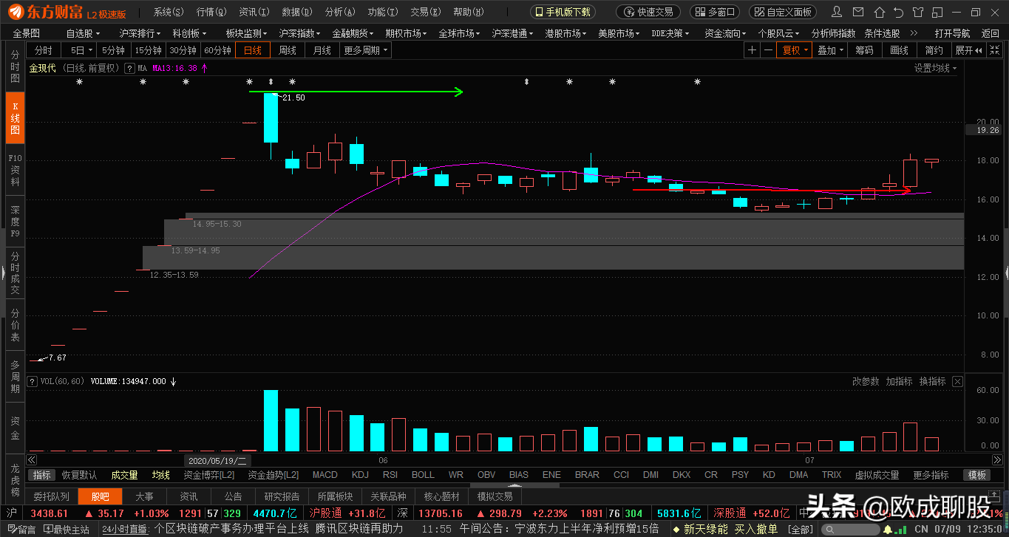Image resolution: width=1009 pixels, height=537 pixels.
Task: Open 多窗口 multi-window
Action: coord(715,12)
